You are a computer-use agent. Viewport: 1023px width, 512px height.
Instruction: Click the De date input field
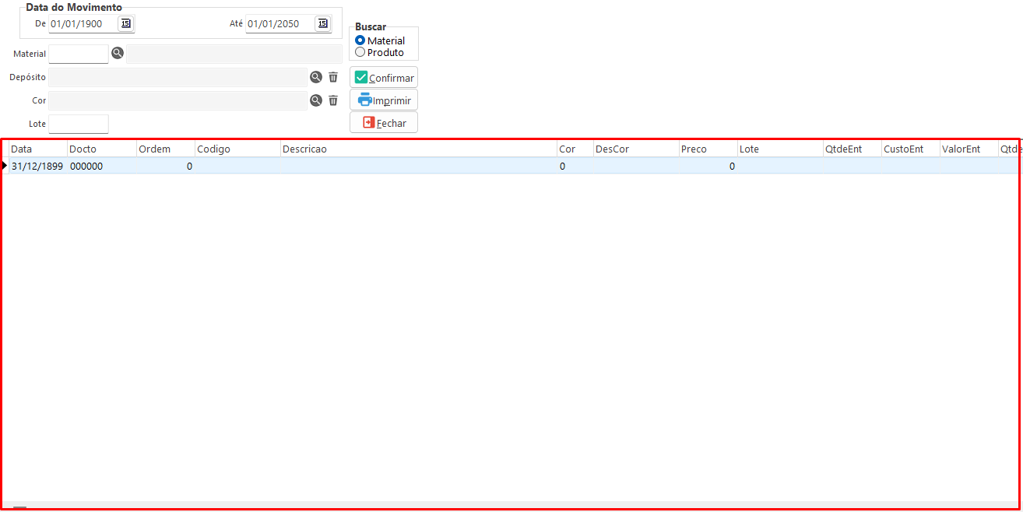82,23
